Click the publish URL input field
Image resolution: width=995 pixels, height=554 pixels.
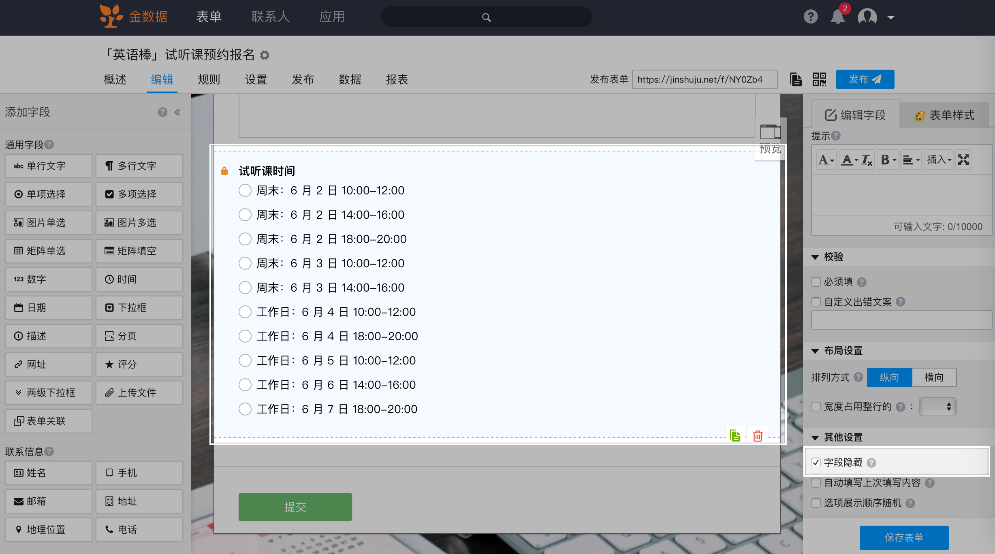tap(704, 79)
